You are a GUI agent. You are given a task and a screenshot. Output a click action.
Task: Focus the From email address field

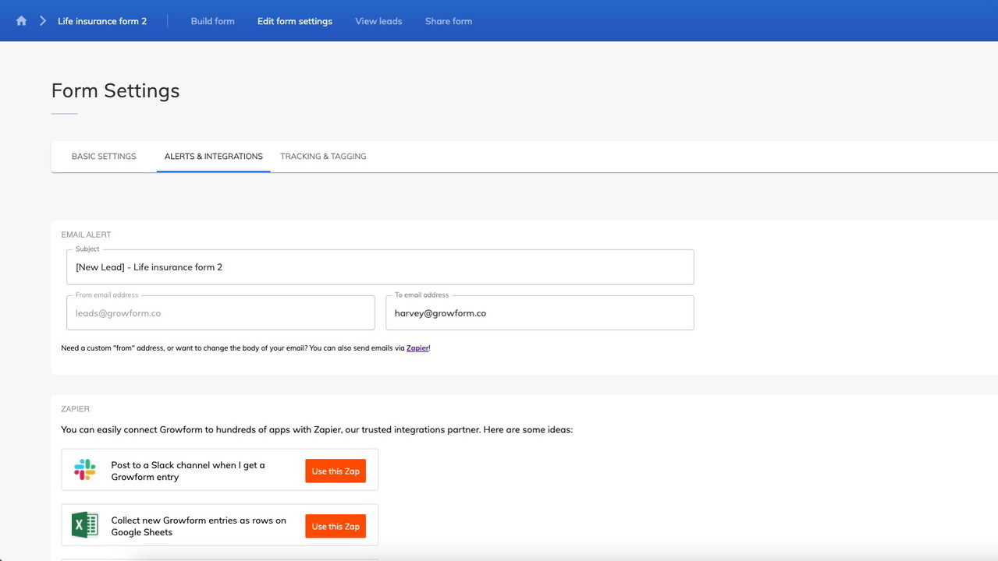pos(220,313)
